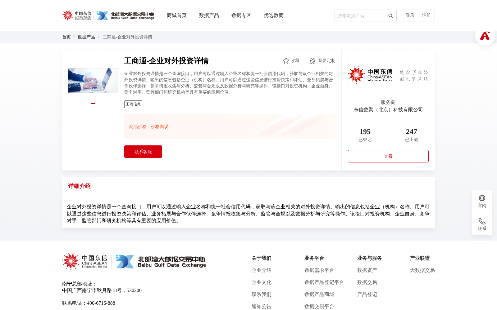
Task: Open footer link 通知公告
Action: point(262,307)
